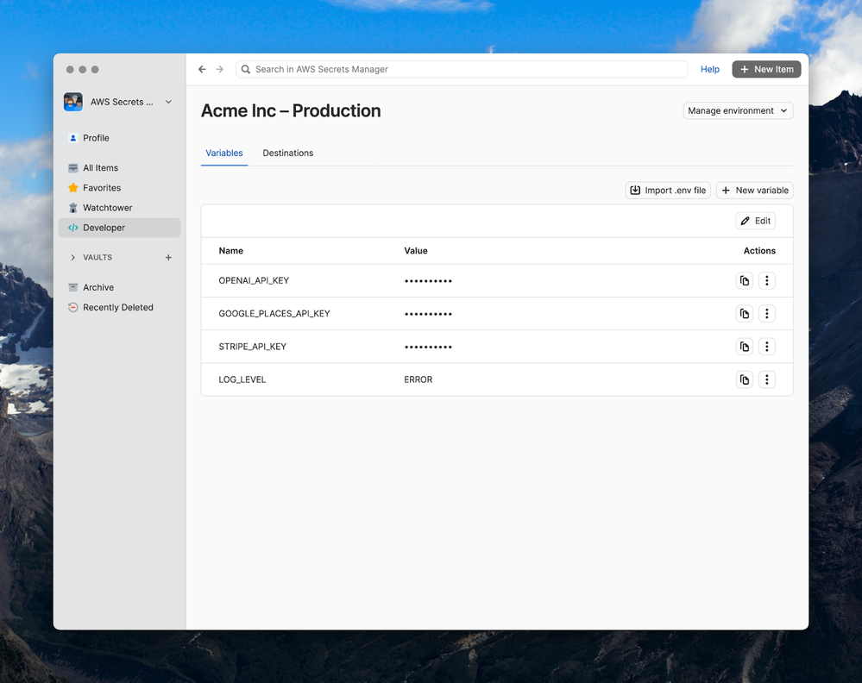Open the Manage environment dropdown
Screen dimensions: 862x683
(738, 110)
